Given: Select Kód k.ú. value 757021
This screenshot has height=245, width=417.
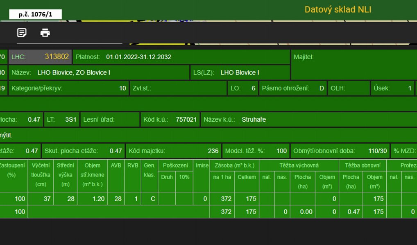Looking at the screenshot, I should 186,120.
